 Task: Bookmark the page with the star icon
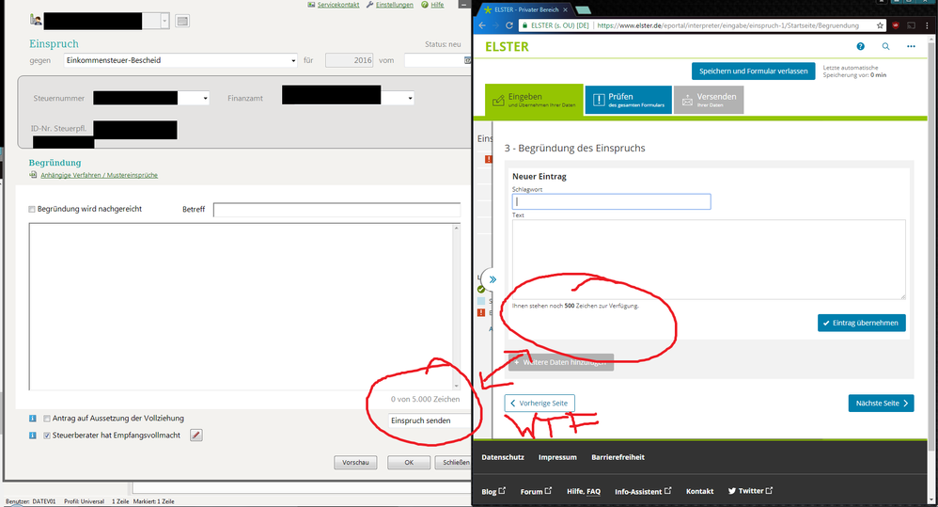coord(880,25)
